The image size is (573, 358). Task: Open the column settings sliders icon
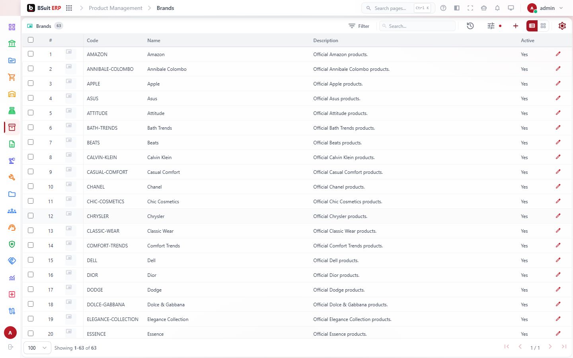491,26
